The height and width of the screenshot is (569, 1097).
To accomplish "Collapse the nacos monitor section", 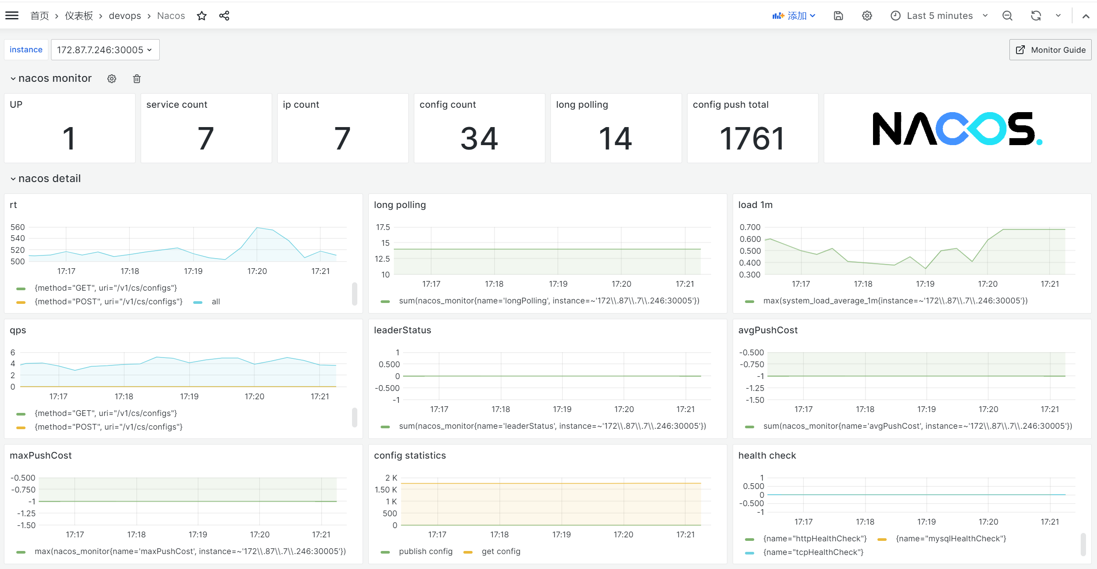I will 13,78.
